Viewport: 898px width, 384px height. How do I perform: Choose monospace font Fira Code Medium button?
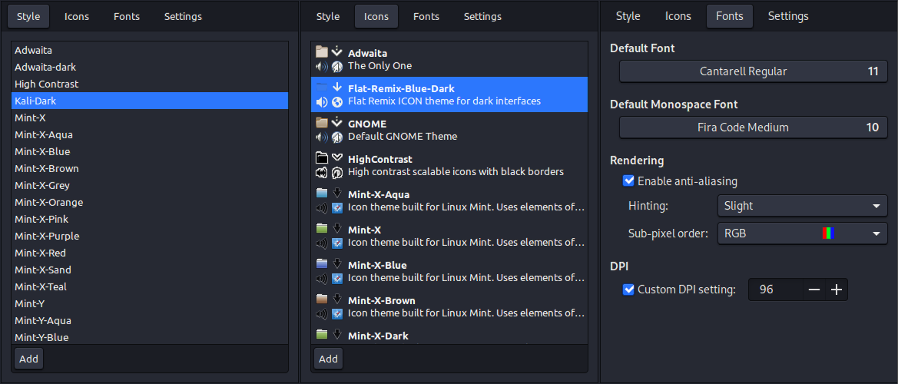click(753, 127)
